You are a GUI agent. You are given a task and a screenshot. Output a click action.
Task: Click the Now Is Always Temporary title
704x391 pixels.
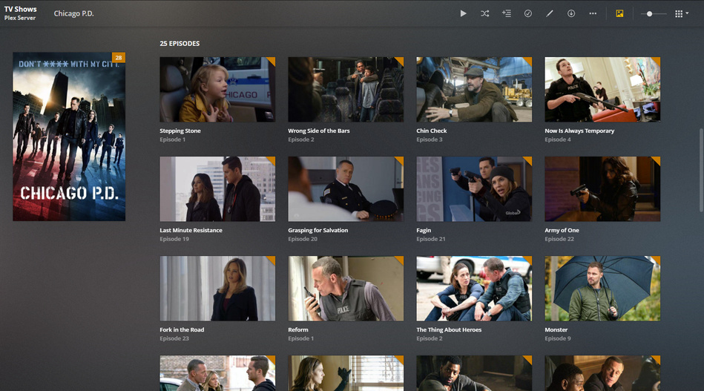[579, 131]
